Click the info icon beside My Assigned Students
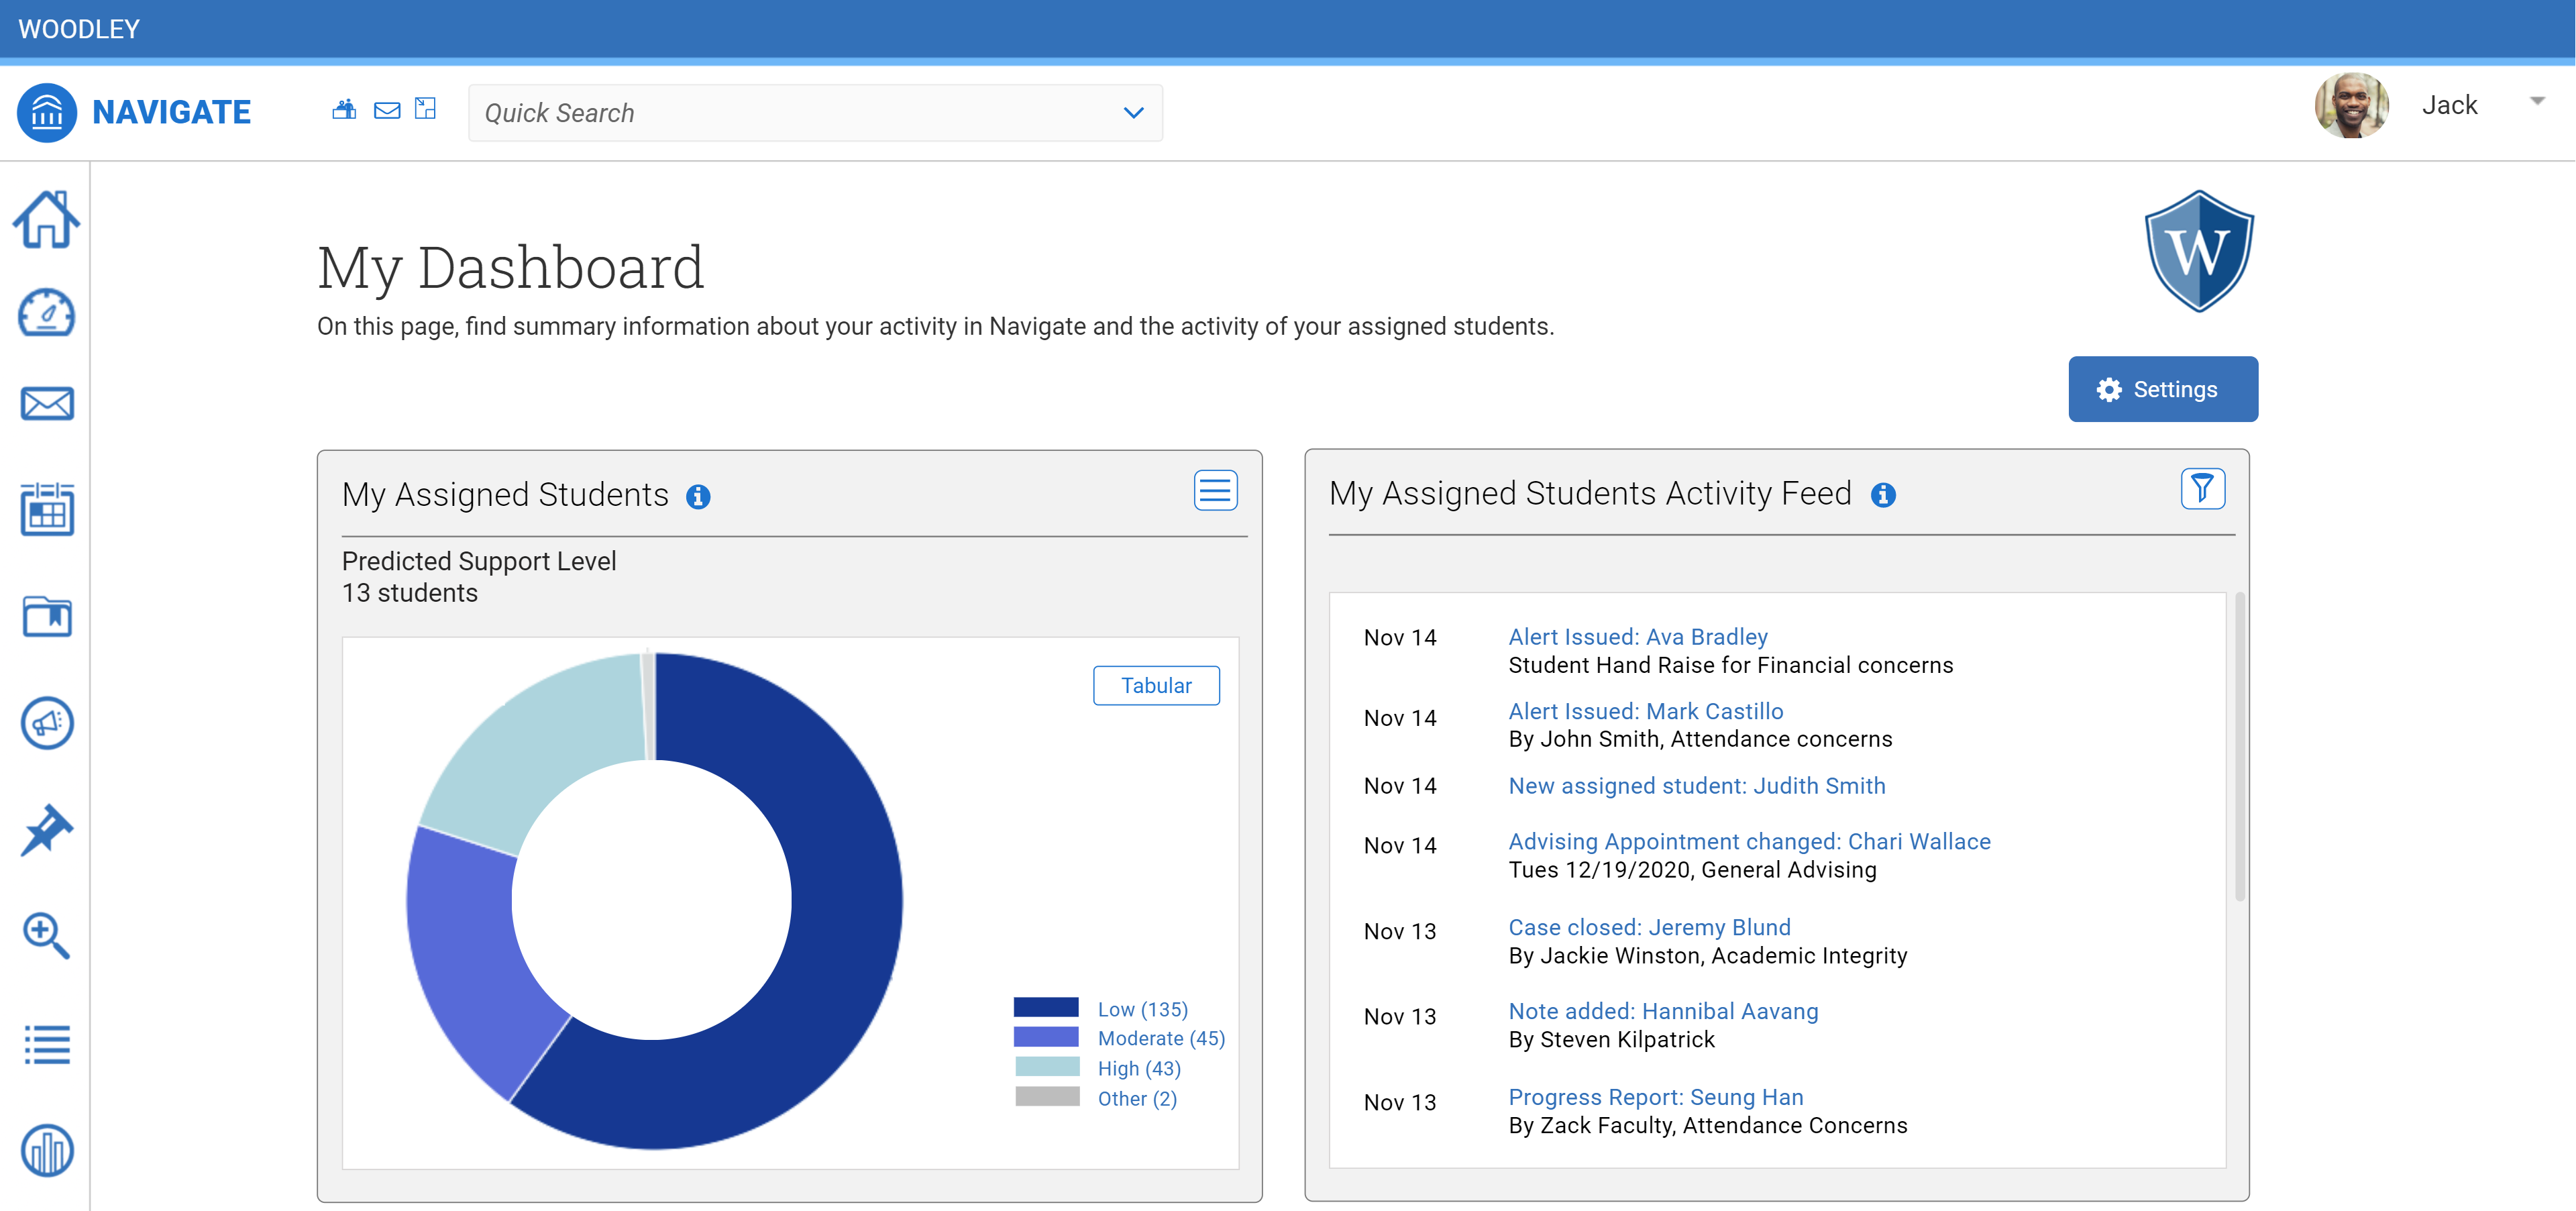The image size is (2576, 1211). pos(698,497)
